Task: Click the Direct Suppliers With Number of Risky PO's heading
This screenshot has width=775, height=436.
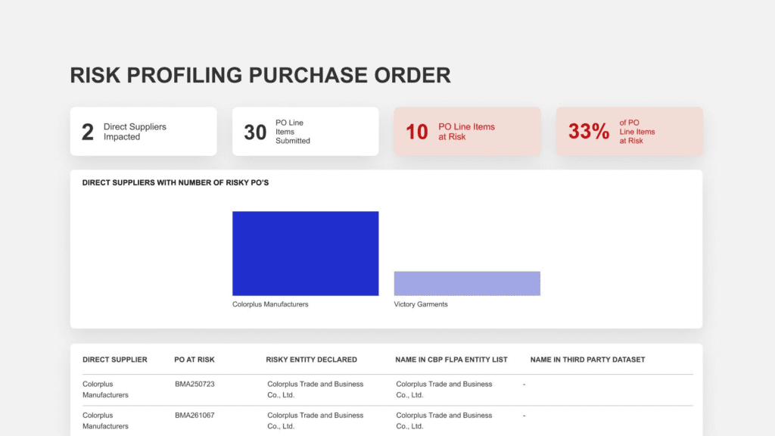Action: [x=175, y=182]
